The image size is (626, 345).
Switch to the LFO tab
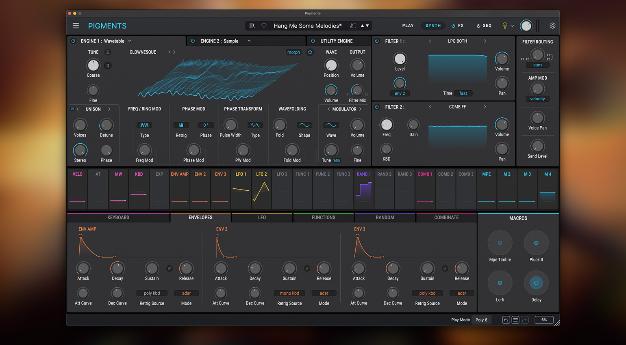coord(262,218)
